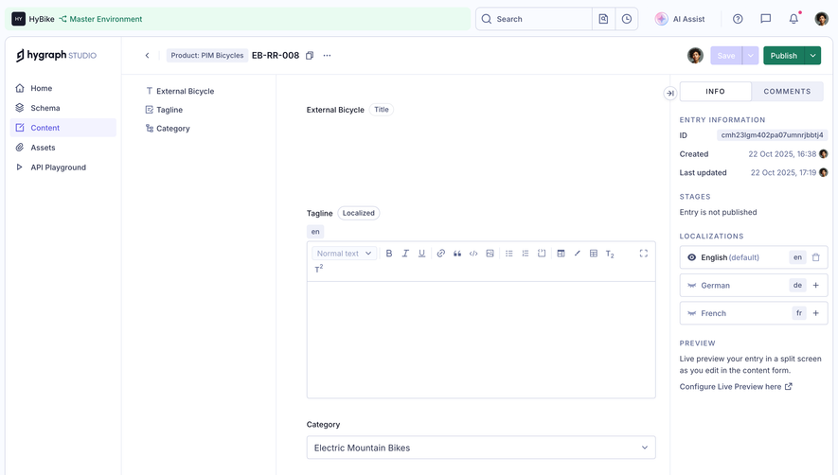Open the more options ellipsis menu

(x=327, y=56)
